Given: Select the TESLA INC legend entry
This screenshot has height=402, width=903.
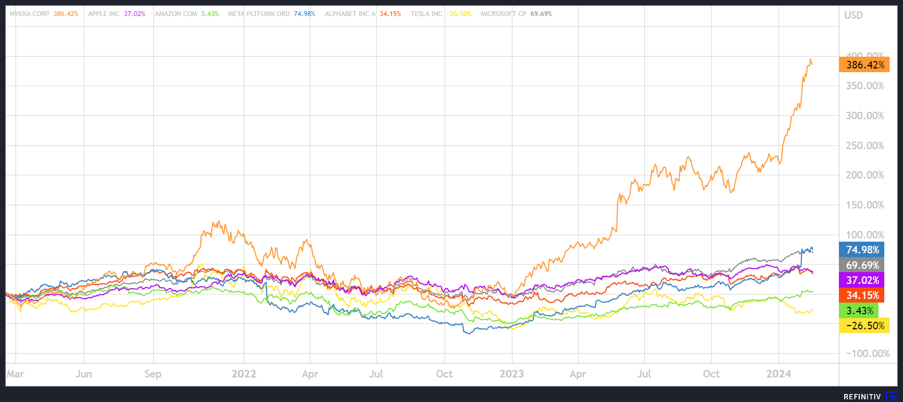Looking at the screenshot, I should tap(441, 14).
